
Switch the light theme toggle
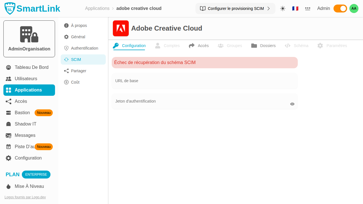click(x=283, y=8)
